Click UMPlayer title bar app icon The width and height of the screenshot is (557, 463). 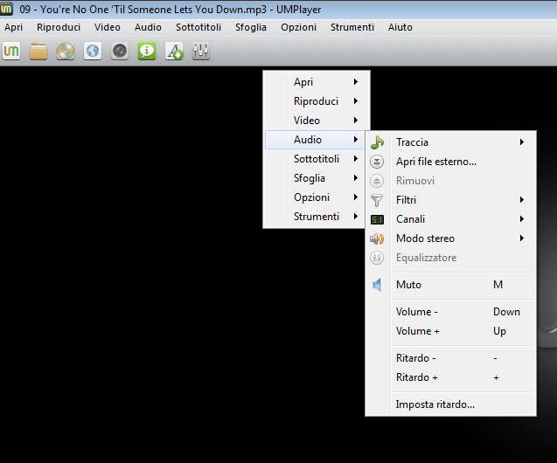click(6, 9)
